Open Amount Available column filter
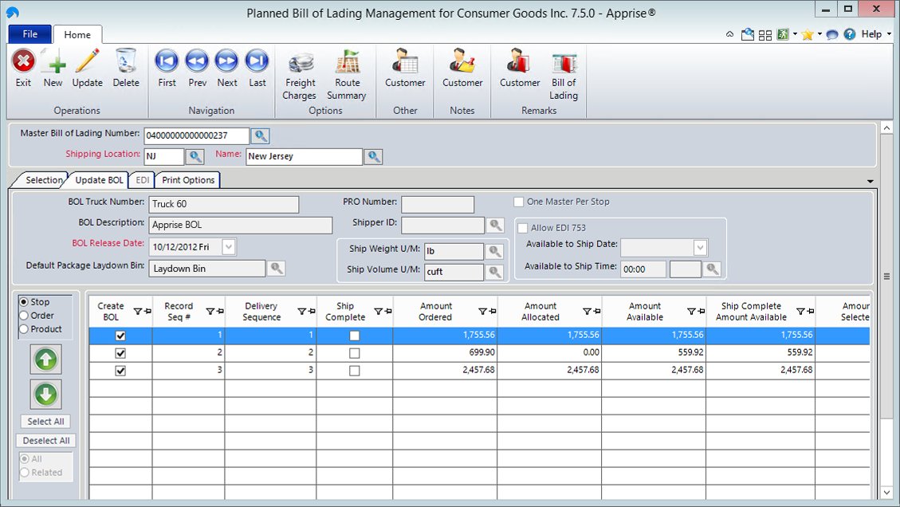 pyautogui.click(x=692, y=311)
